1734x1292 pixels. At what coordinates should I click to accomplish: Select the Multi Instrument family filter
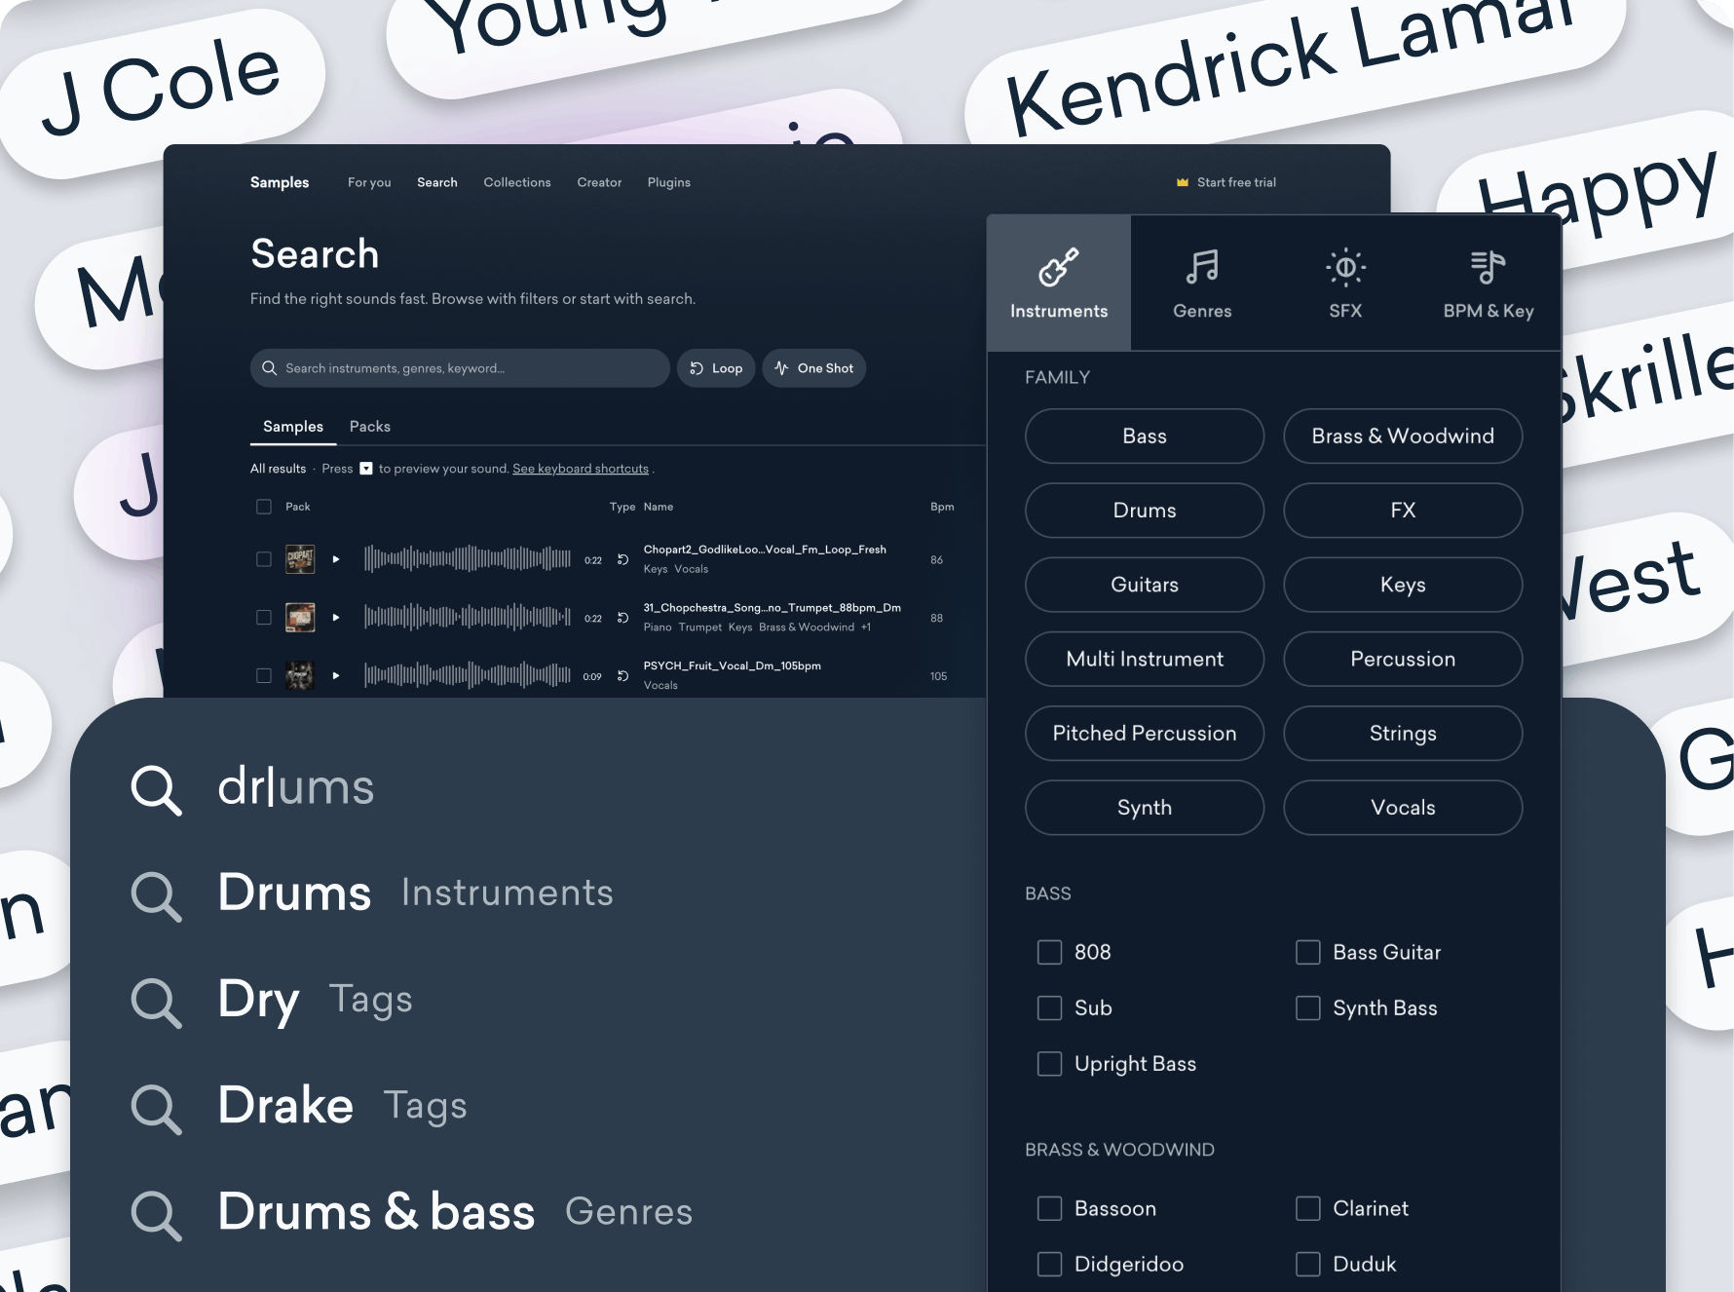(x=1145, y=659)
